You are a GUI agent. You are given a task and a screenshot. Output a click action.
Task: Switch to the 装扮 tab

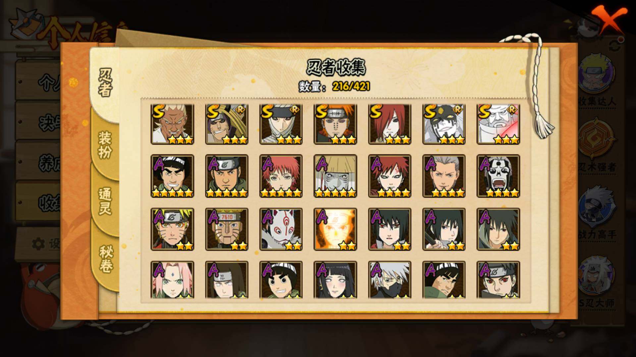[x=105, y=145]
